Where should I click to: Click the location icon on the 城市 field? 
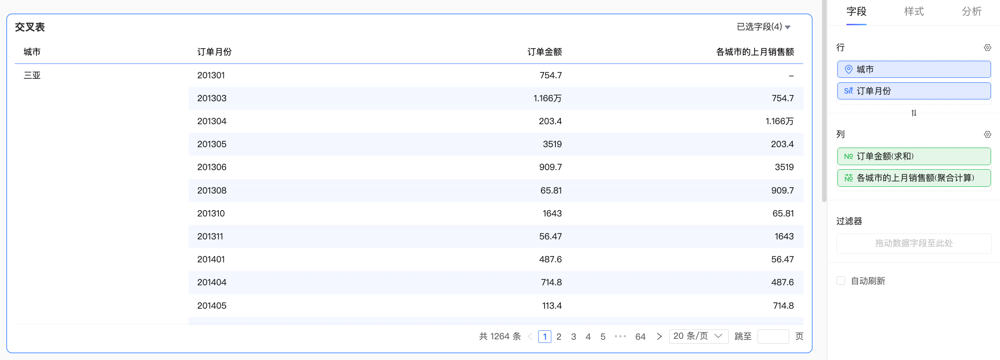849,69
